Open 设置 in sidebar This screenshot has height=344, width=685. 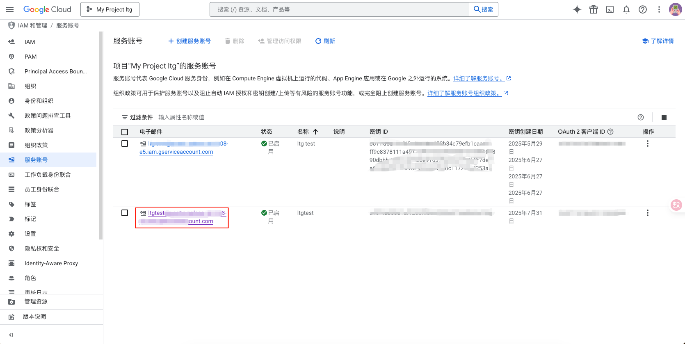click(x=48, y=234)
